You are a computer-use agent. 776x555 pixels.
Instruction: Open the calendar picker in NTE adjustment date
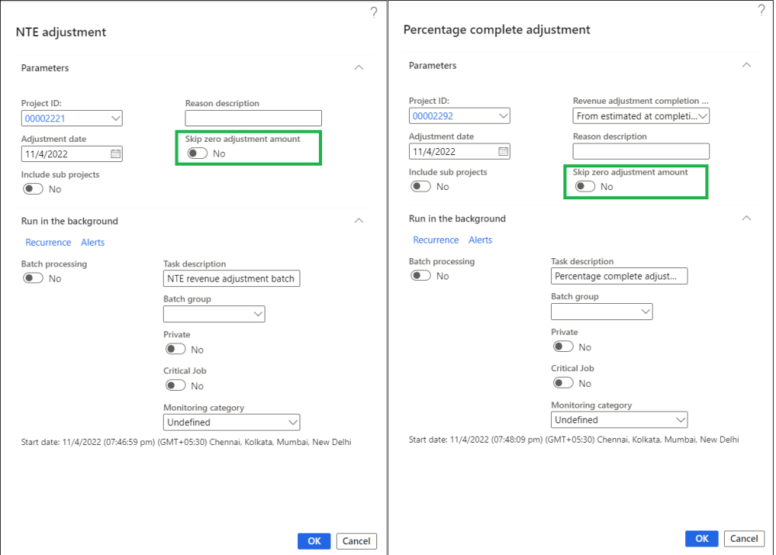coord(116,153)
